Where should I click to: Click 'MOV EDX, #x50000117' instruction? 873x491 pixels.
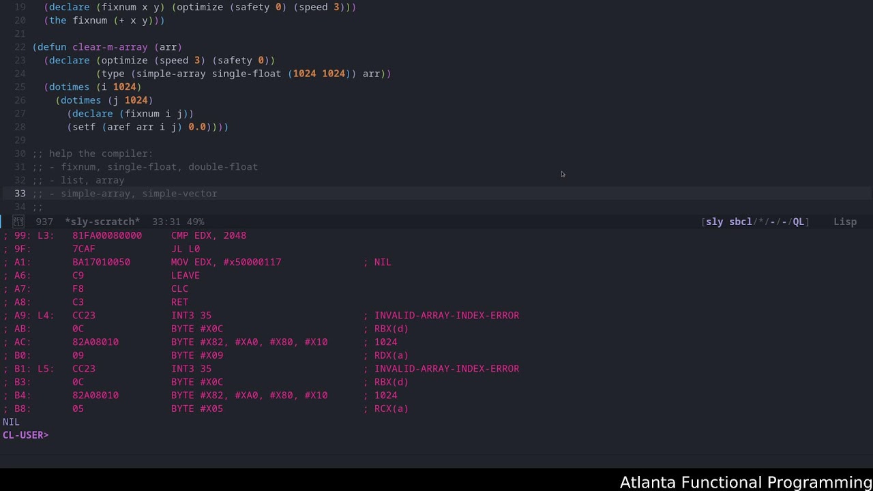[226, 262]
